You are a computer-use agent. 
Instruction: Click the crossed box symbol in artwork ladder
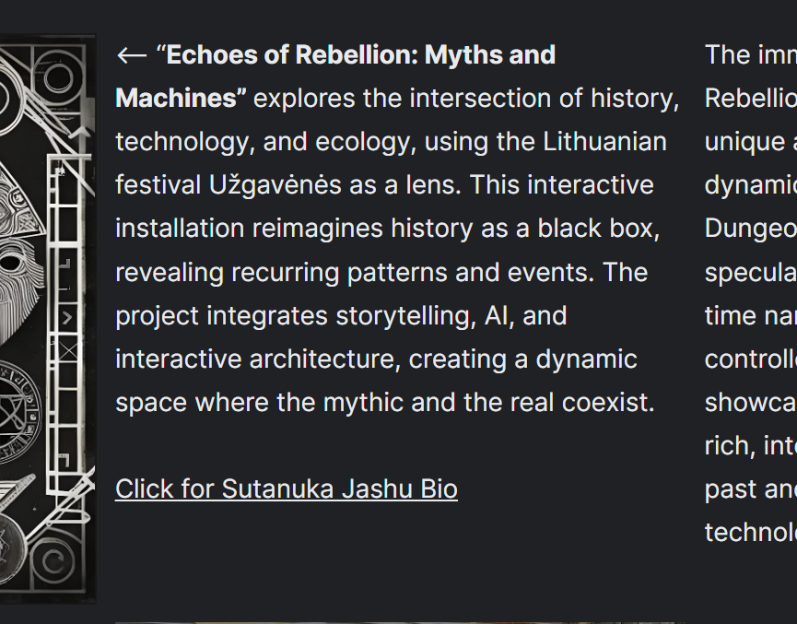click(x=68, y=351)
